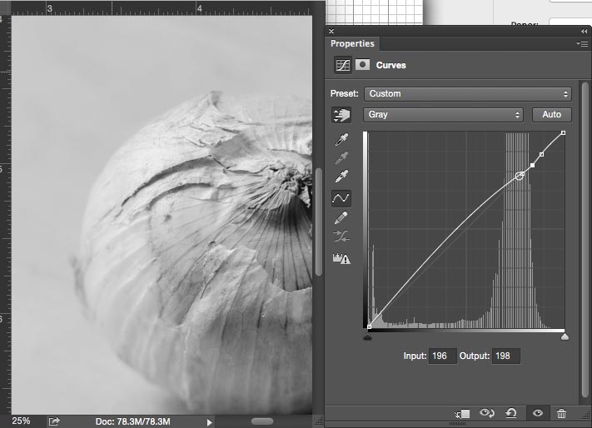
Task: Click the black point input slider
Action: 368,336
